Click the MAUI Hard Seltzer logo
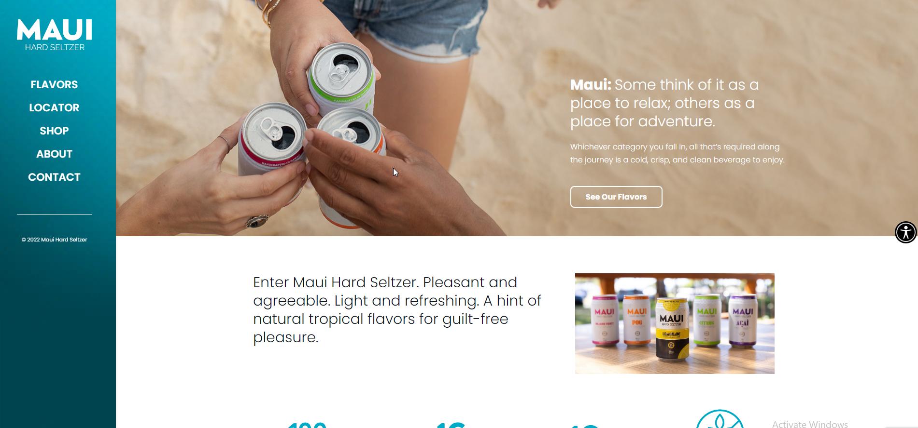Image resolution: width=918 pixels, height=428 pixels. (54, 35)
